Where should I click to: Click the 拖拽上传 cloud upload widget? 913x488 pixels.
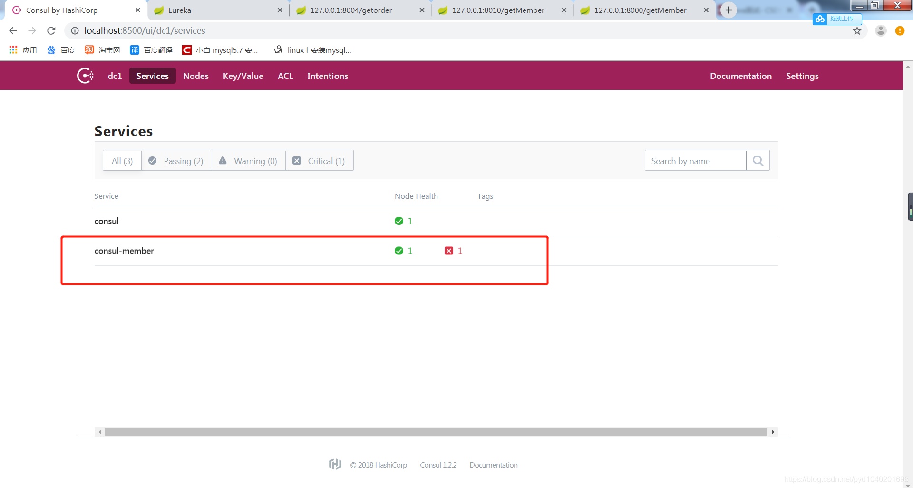coord(837,19)
